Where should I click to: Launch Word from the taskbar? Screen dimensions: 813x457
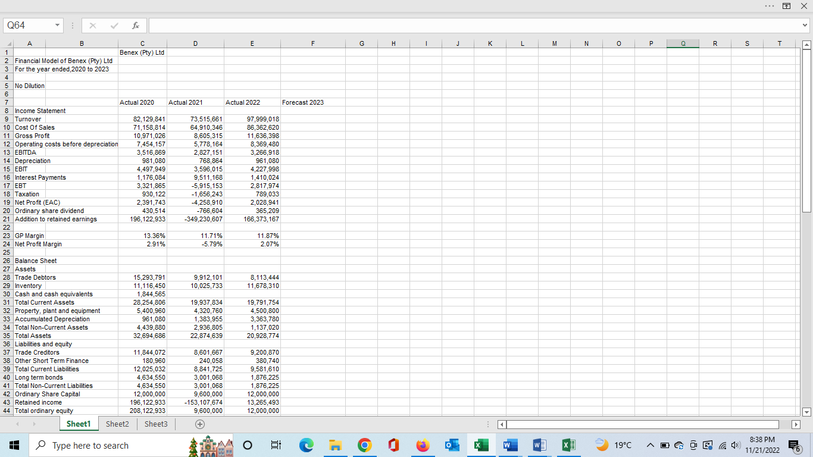click(510, 445)
